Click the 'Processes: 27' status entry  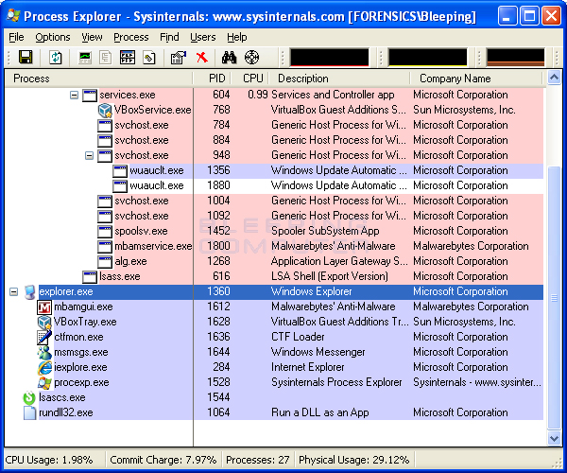[x=257, y=460]
